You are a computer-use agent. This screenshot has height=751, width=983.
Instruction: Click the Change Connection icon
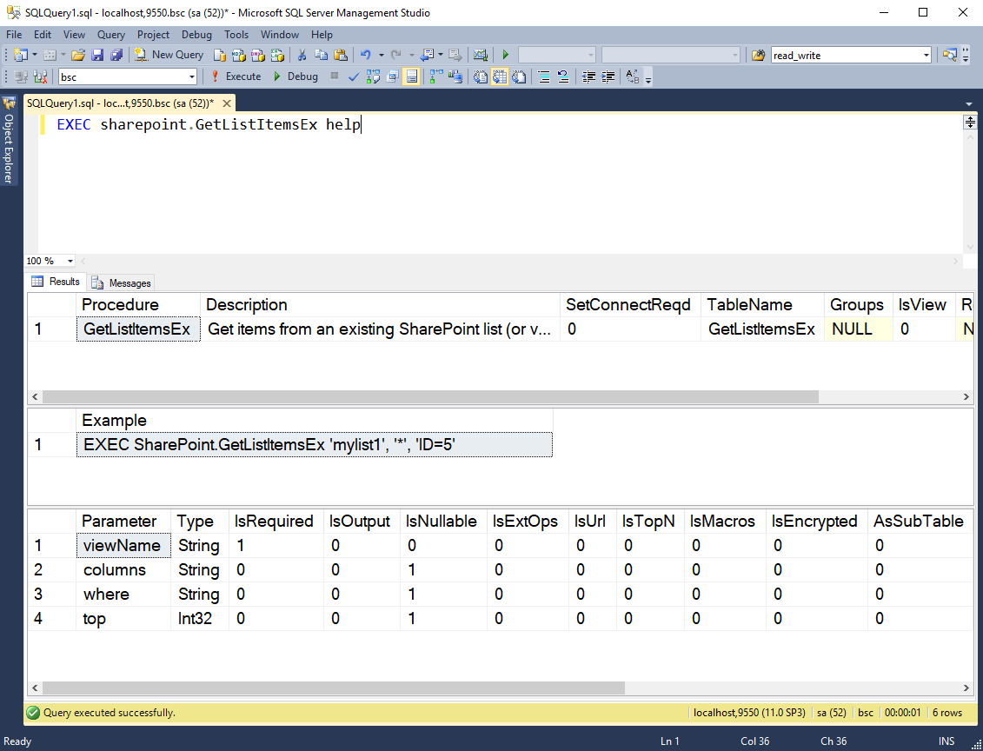[x=40, y=76]
